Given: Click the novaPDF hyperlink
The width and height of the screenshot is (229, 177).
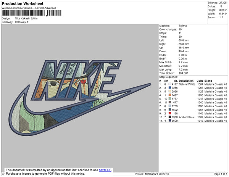Looking at the screenshot, I should [105, 170].
